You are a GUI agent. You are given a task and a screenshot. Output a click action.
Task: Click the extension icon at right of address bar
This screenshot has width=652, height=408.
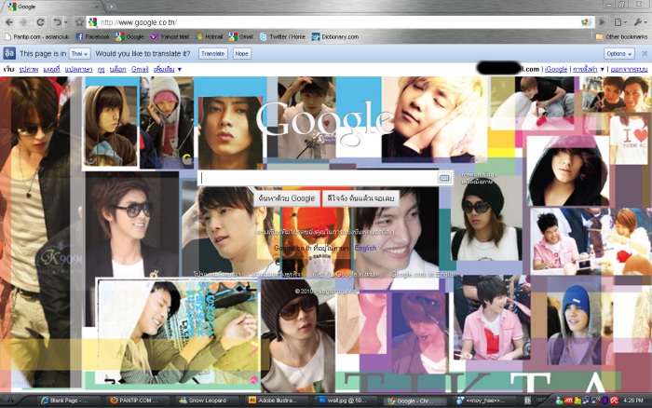tap(586, 22)
